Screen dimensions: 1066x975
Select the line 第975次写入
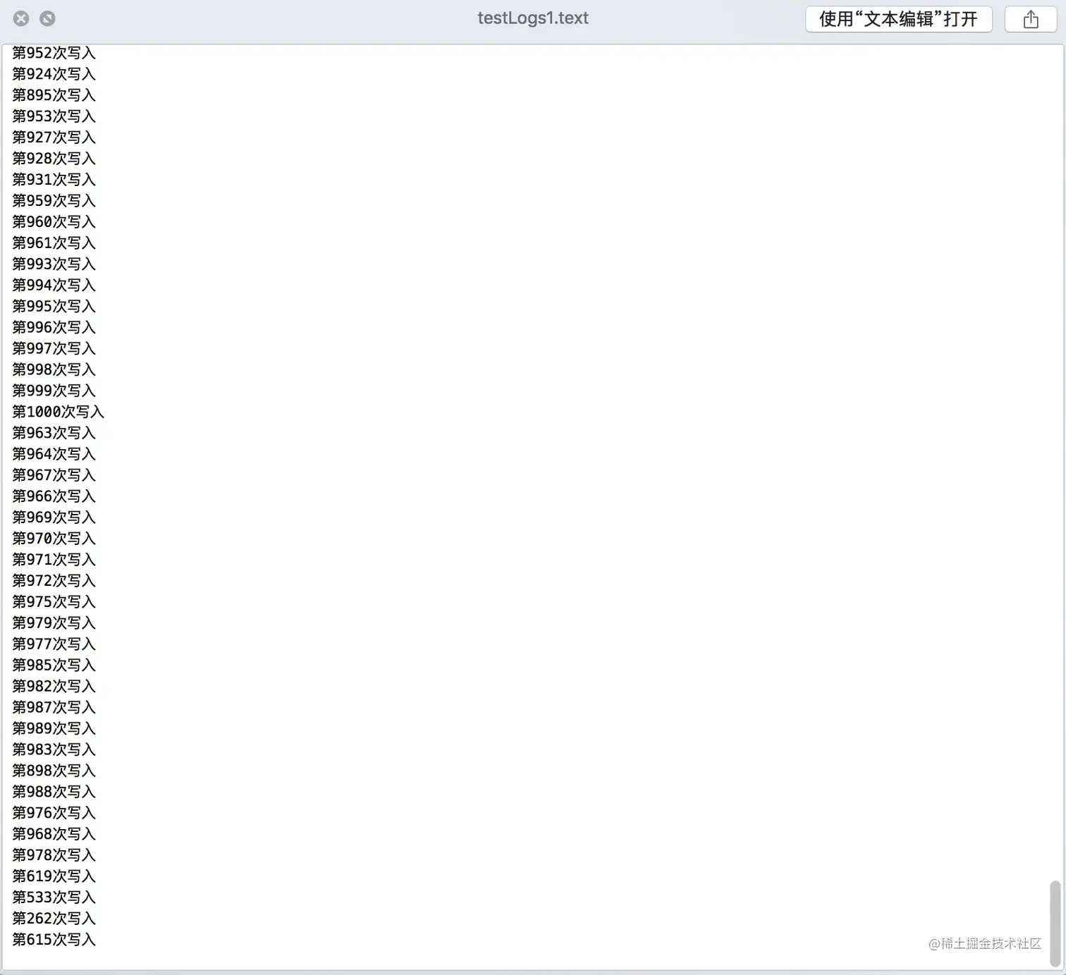(x=54, y=603)
